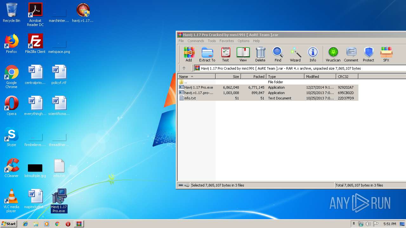Open the Commands menu
The width and height of the screenshot is (406, 228).
[196, 41]
